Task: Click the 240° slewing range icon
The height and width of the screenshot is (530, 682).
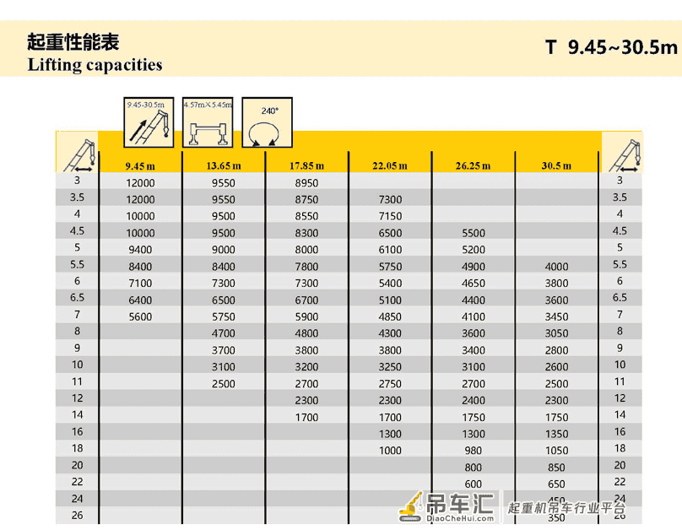Action: point(267,122)
